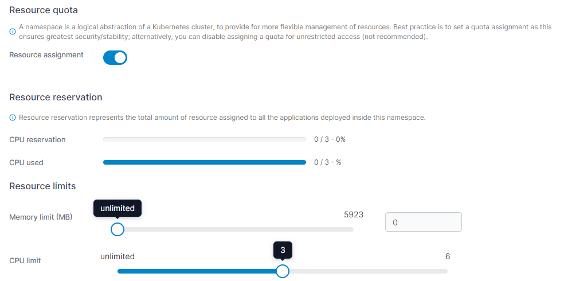Click the CPU used progress bar
Screen dimensions: 564x281
click(x=204, y=162)
